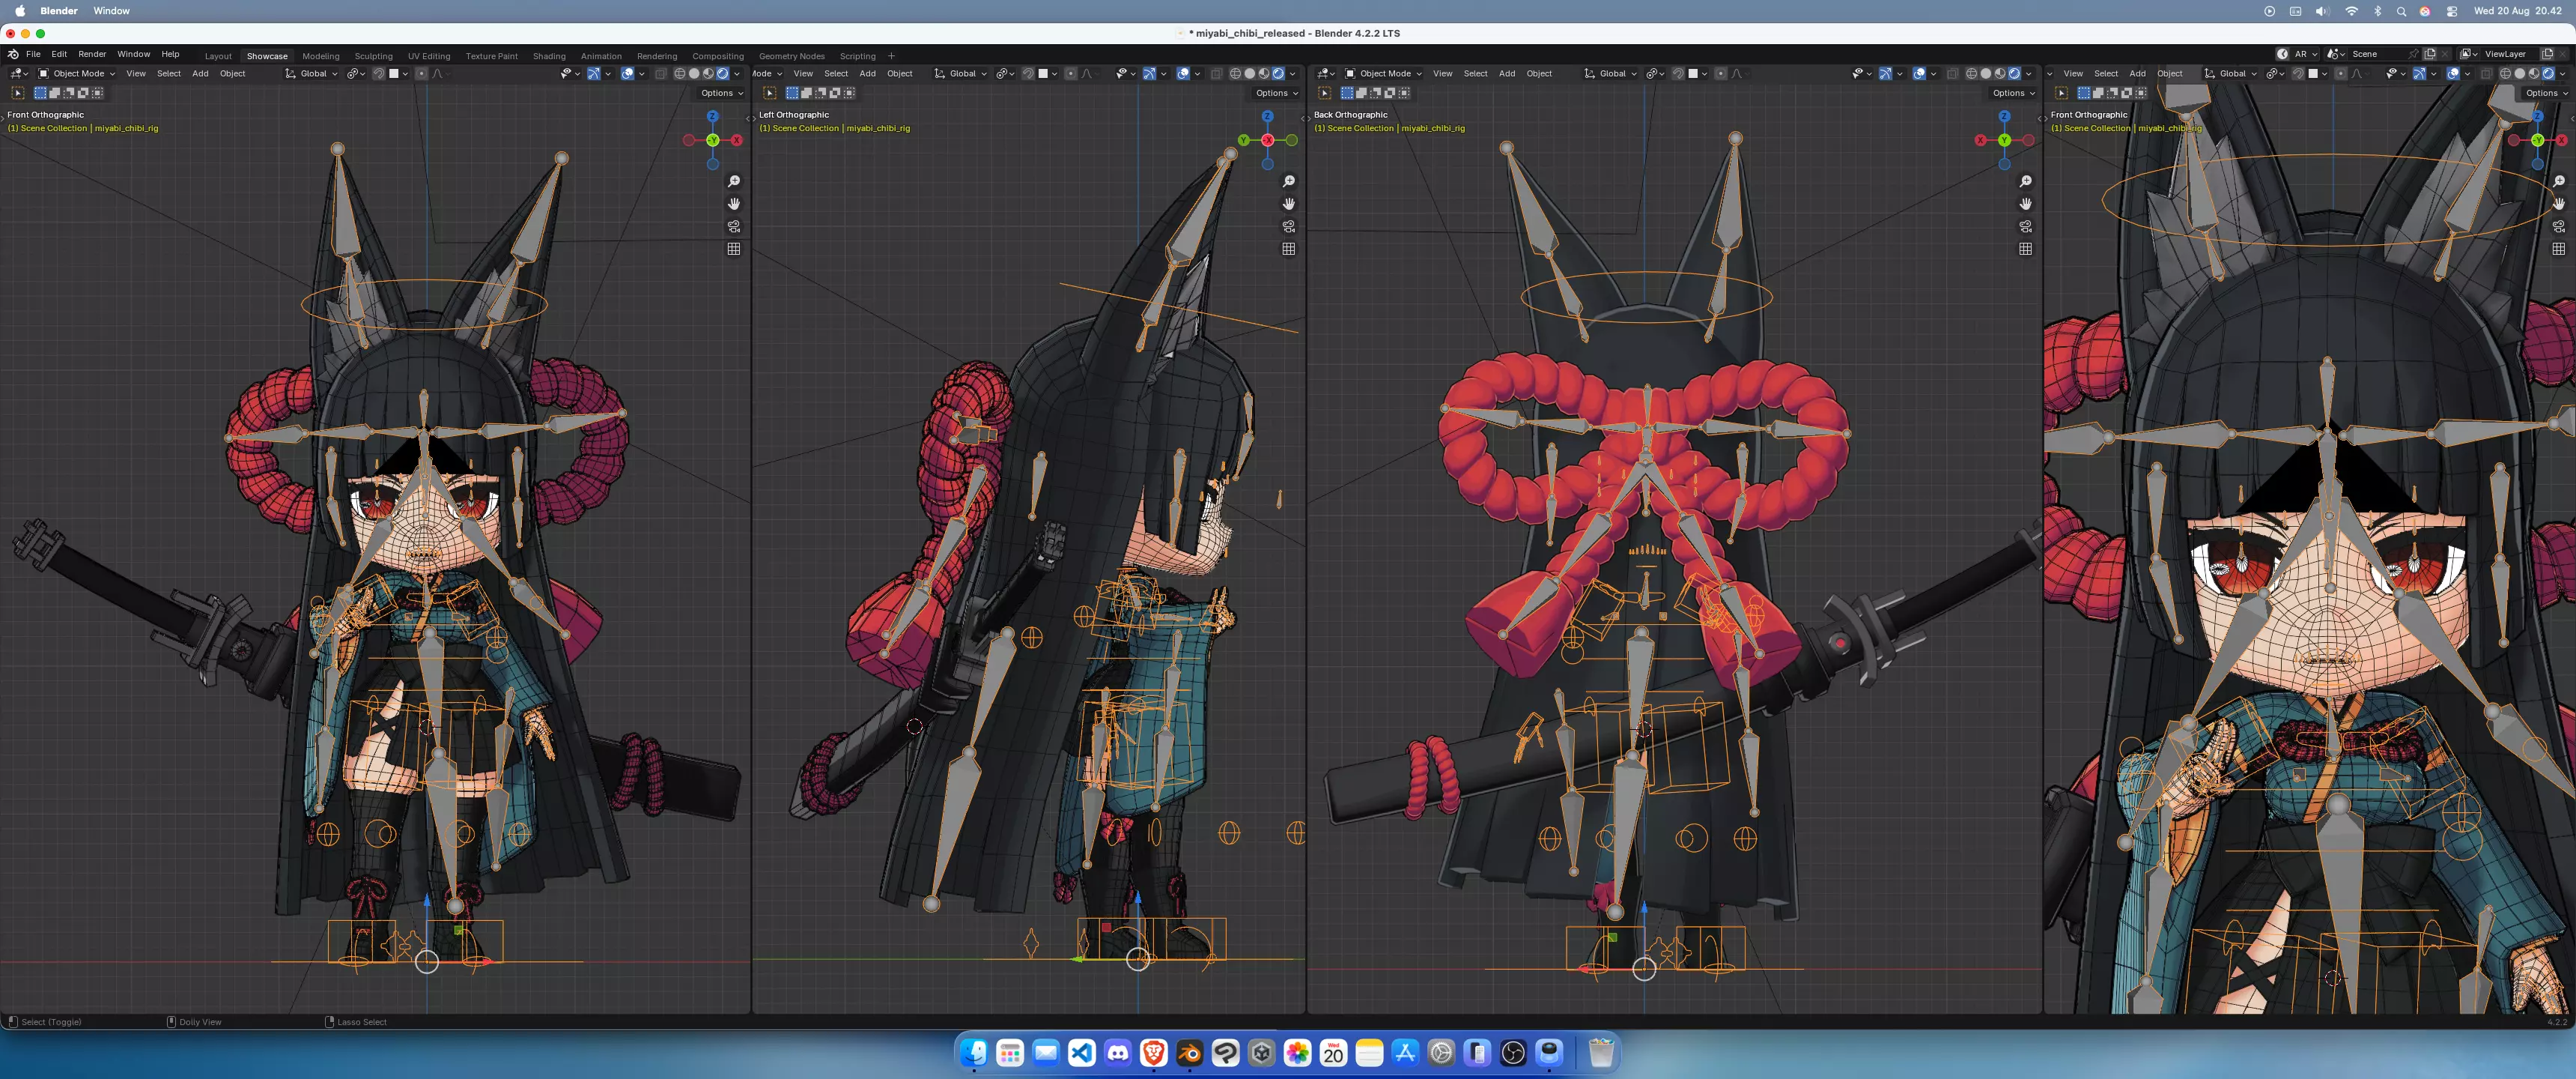Click the Z axis of the Front Orthographic gizmo

[x=713, y=116]
